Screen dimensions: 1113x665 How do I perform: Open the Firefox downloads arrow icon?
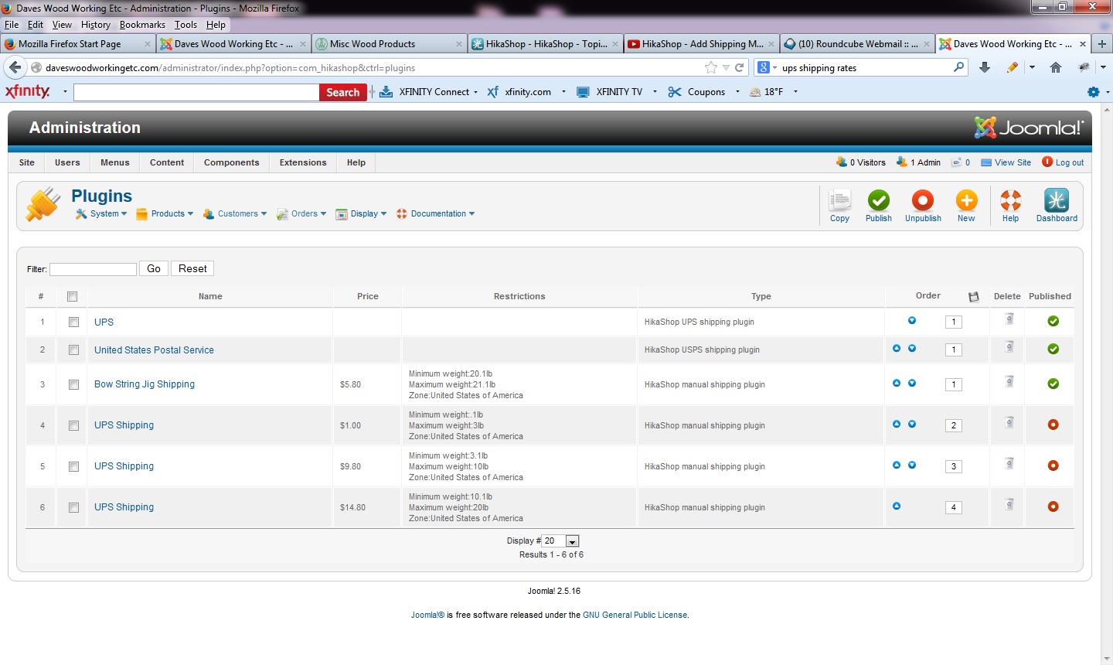[x=985, y=67]
